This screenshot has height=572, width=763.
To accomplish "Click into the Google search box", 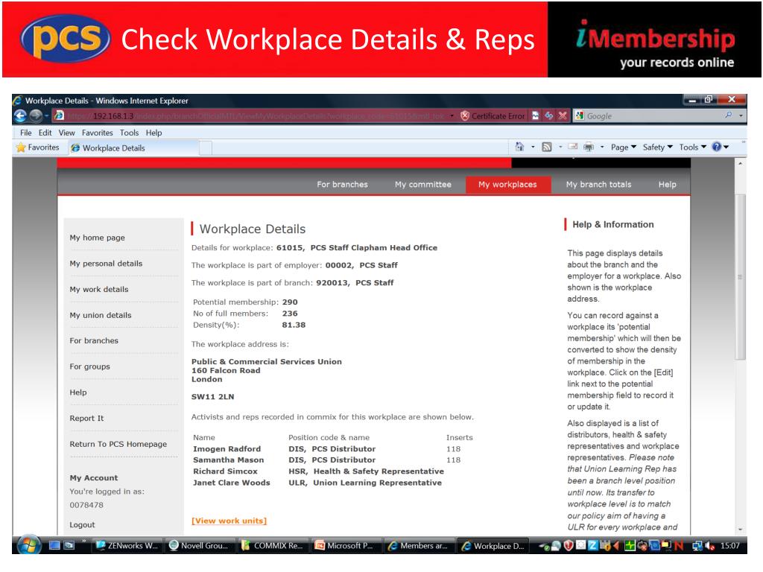I will [x=654, y=115].
